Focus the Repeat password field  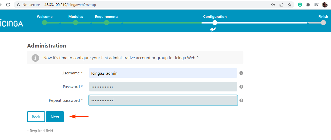[x=163, y=100]
